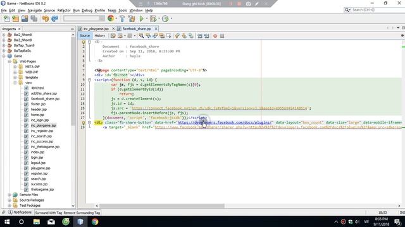Expand the template folder

pos(15,77)
